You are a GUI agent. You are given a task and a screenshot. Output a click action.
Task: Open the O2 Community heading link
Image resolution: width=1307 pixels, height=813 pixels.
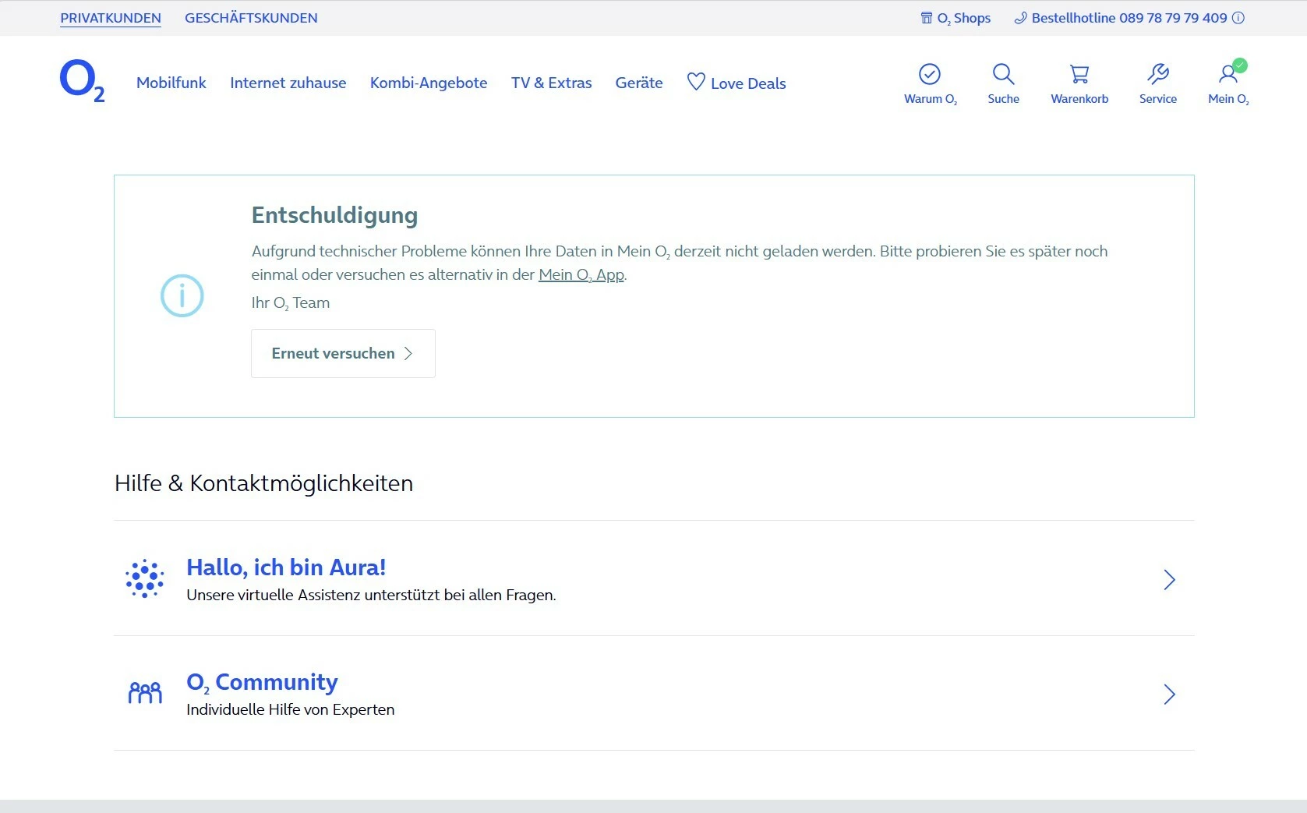(x=262, y=682)
